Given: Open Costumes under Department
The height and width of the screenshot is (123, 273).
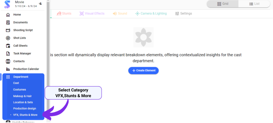Looking at the screenshot, I should [19, 90].
